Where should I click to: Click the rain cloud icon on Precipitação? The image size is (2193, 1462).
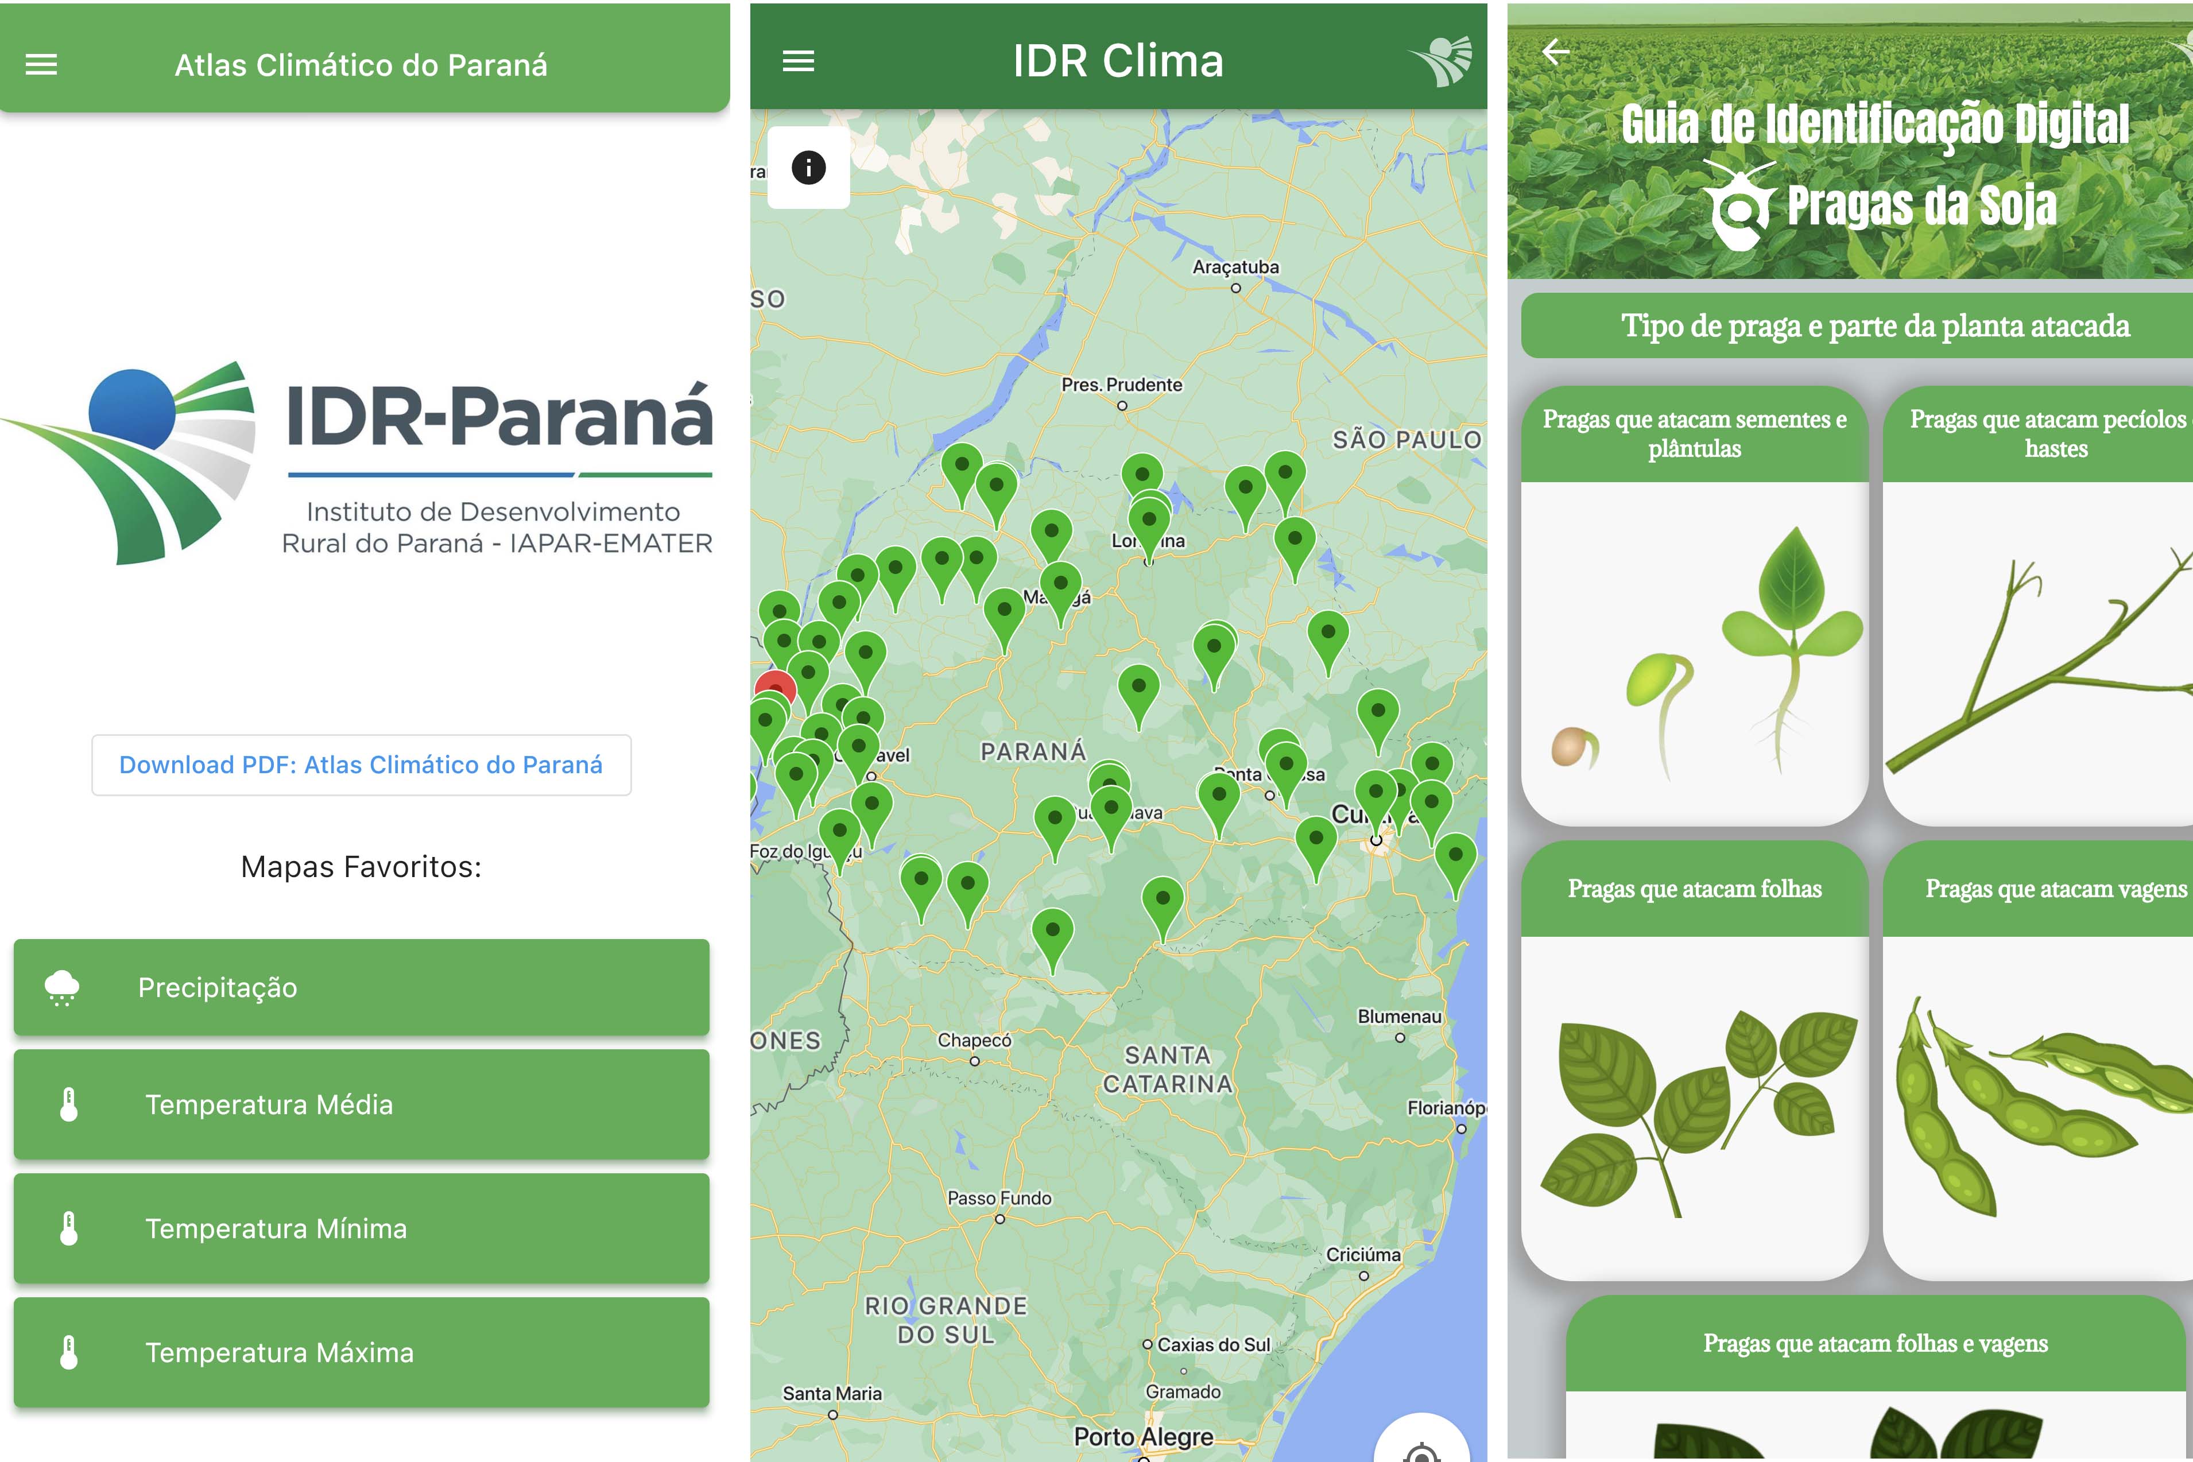click(63, 987)
